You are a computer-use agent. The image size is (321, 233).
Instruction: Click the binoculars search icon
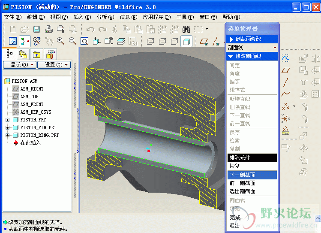186,29
